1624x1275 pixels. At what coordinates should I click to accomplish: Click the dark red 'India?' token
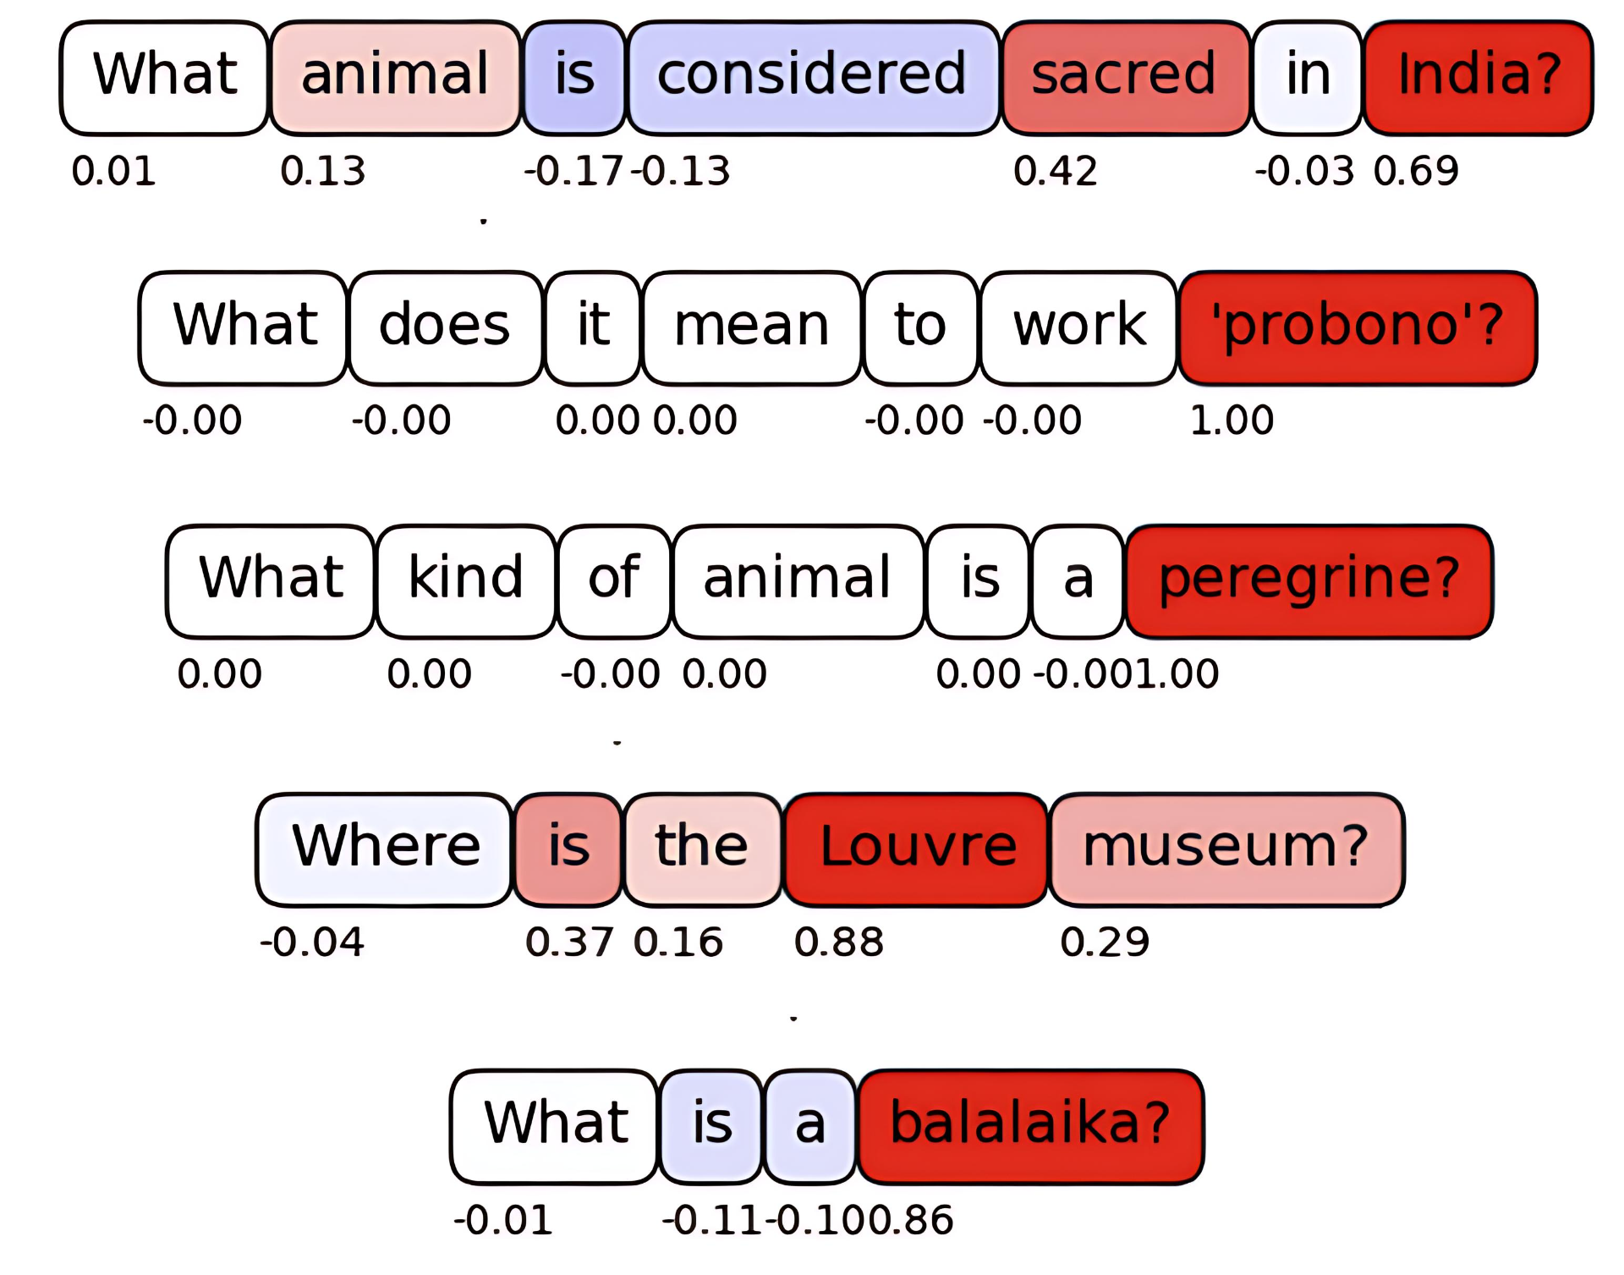1479,78
